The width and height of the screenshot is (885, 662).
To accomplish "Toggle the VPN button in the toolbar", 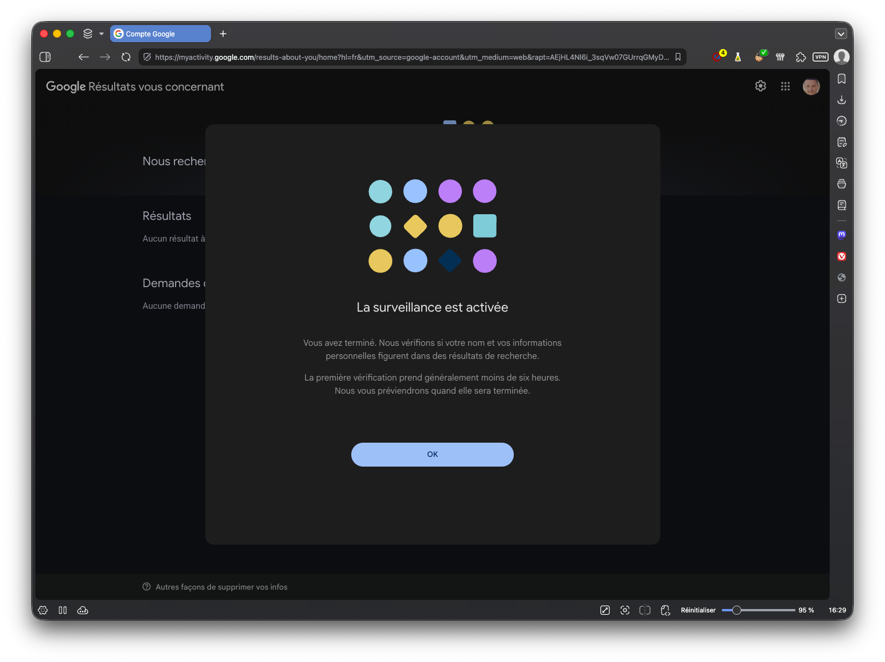I will click(821, 57).
